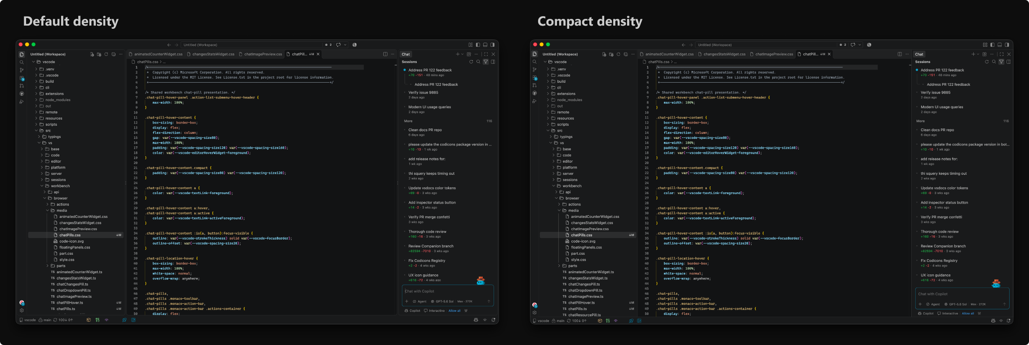
Task: Click New Folder icon in Default density explorer
Action: [x=99, y=54]
